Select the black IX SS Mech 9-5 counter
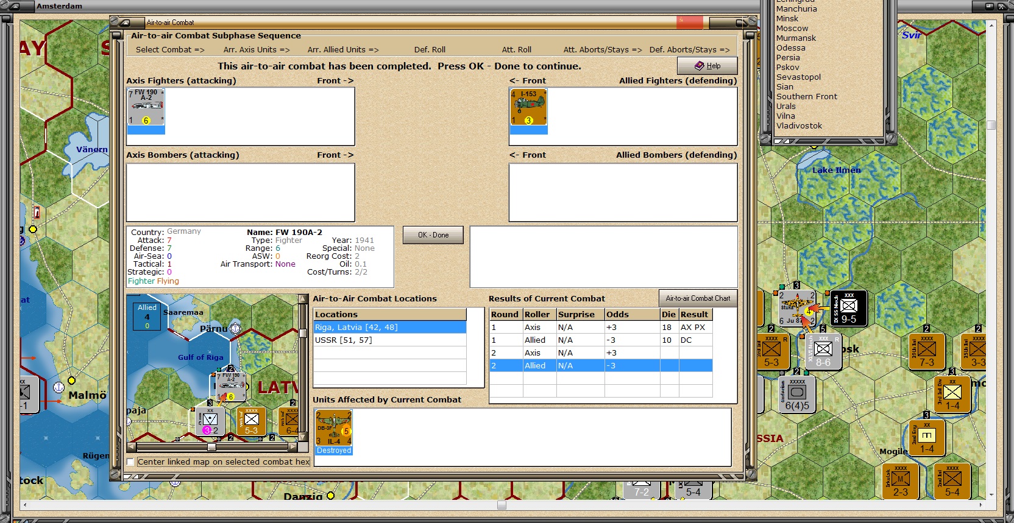Screen dimensions: 1014x523 point(848,308)
